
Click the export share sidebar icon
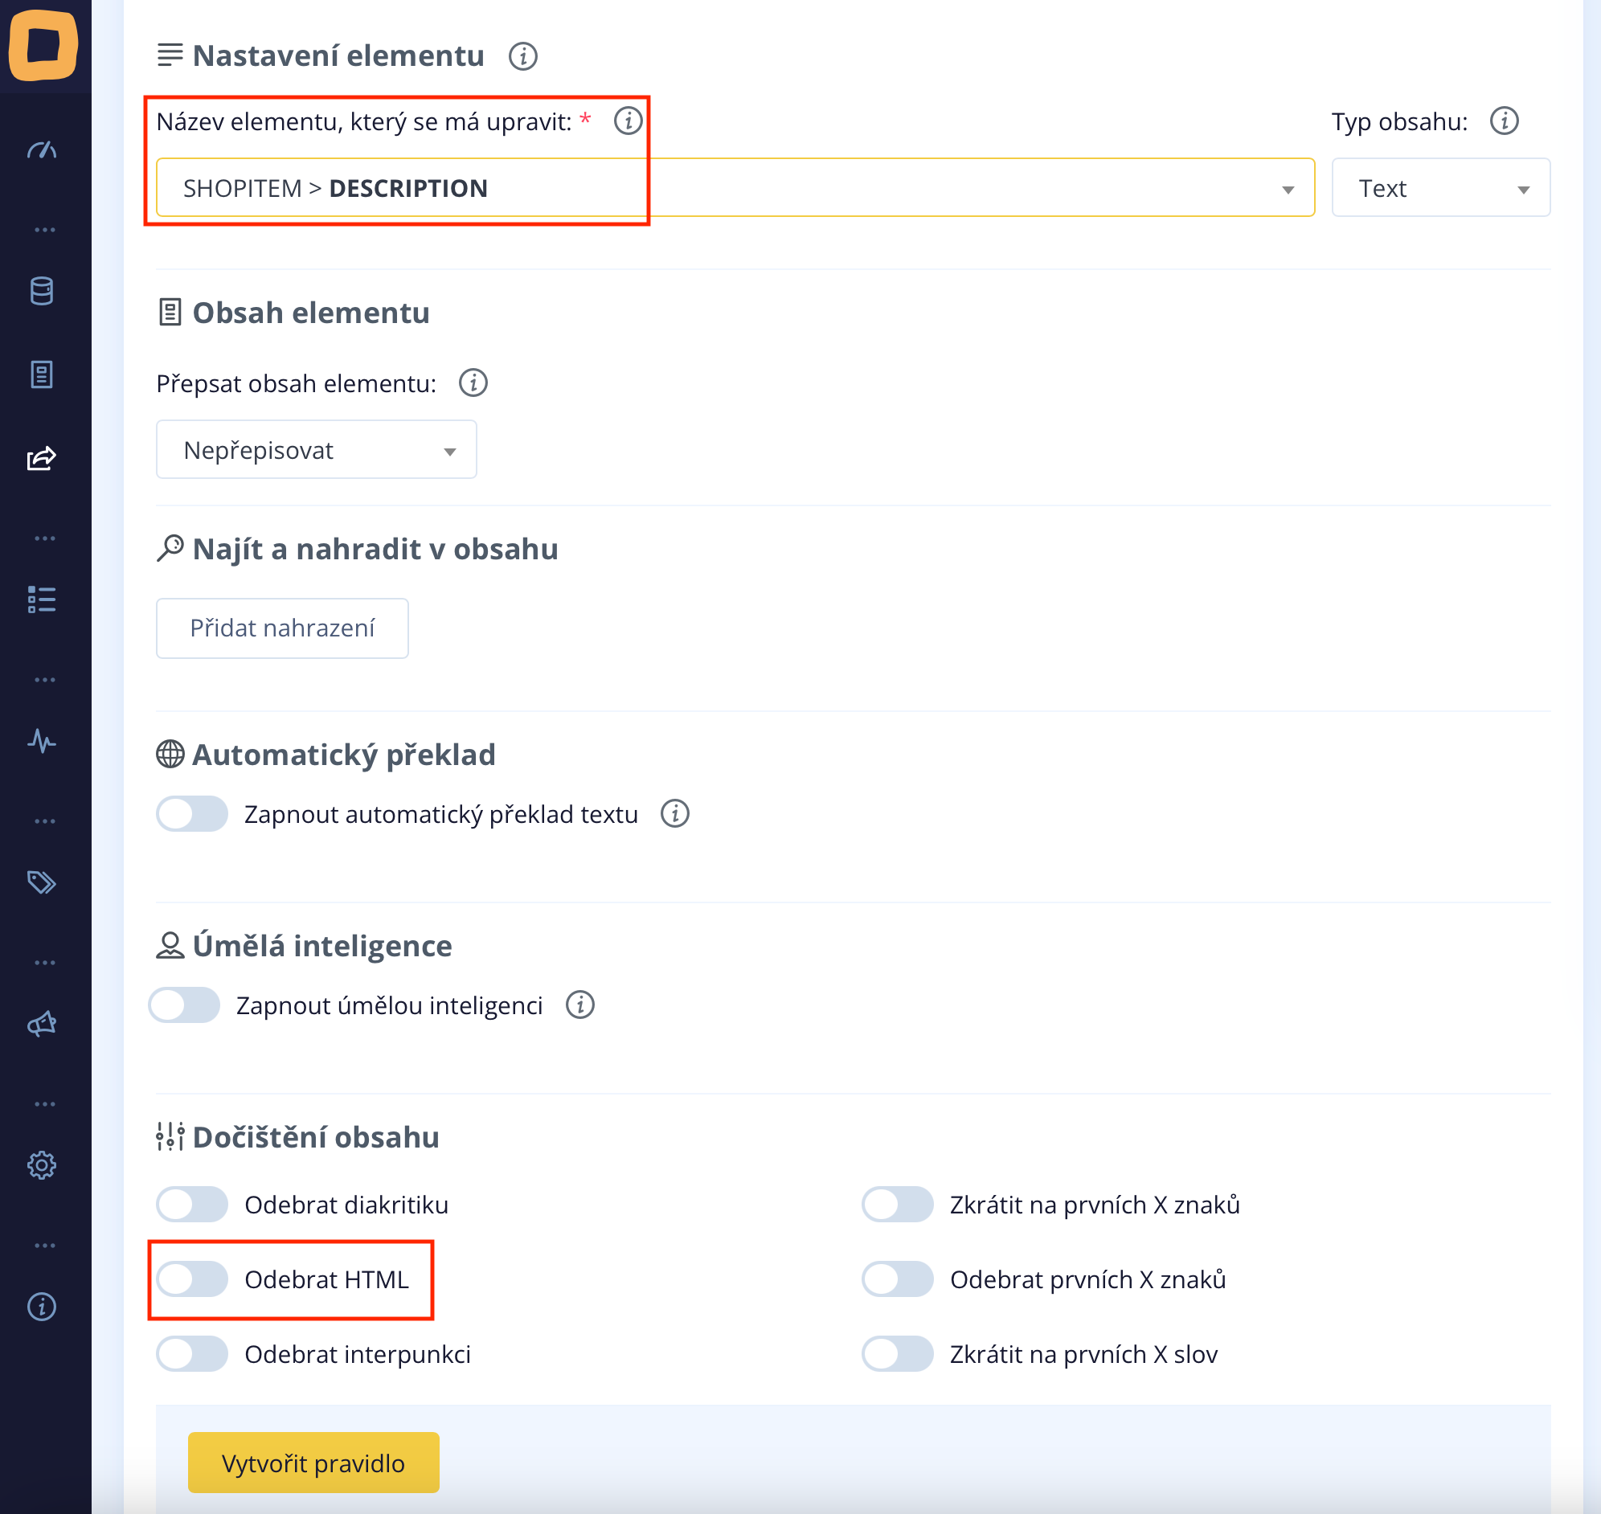tap(42, 458)
